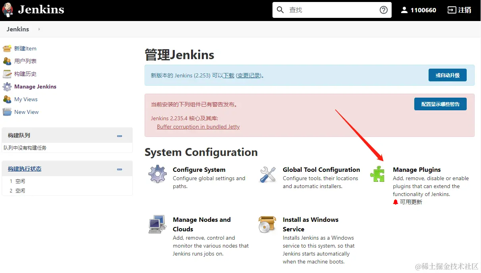Click 注销 to log out
The image size is (481, 273).
[x=465, y=10]
